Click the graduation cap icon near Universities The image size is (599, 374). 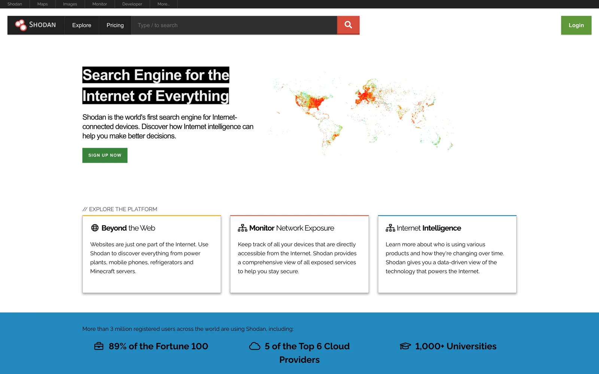[x=405, y=346]
